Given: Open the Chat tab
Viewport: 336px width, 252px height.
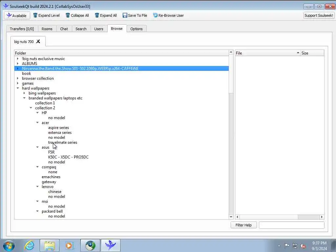Looking at the screenshot, I should pyautogui.click(x=64, y=29).
